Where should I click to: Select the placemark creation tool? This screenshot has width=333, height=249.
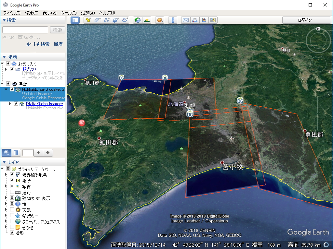88,20
